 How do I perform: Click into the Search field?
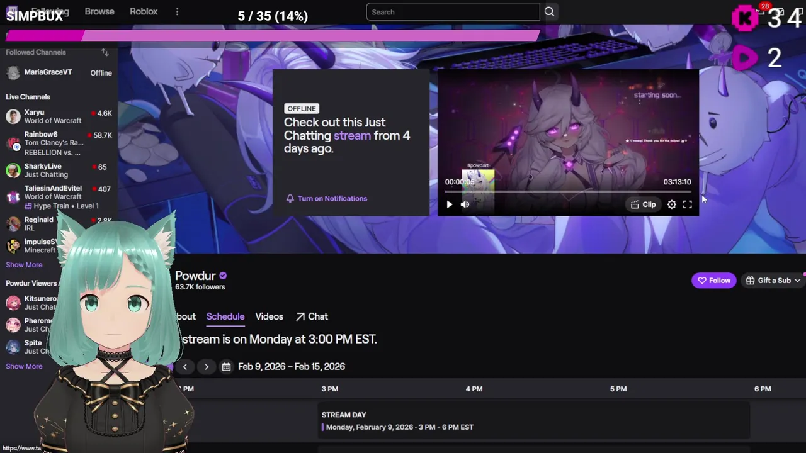453,12
